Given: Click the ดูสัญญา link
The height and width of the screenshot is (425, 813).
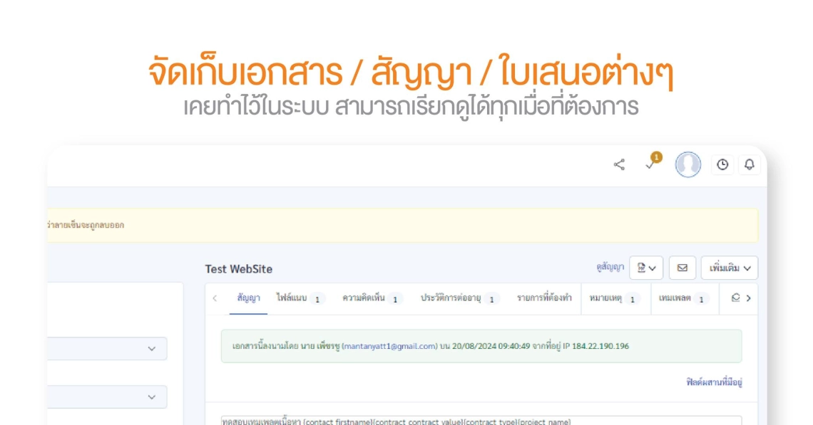Looking at the screenshot, I should pos(610,267).
